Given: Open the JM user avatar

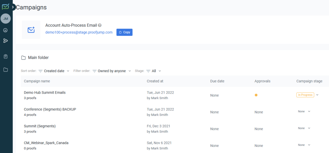Looking at the screenshot, I should (x=6, y=19).
